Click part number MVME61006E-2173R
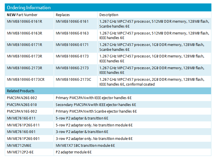This screenshot has height=160, width=217. (x=24, y=68)
